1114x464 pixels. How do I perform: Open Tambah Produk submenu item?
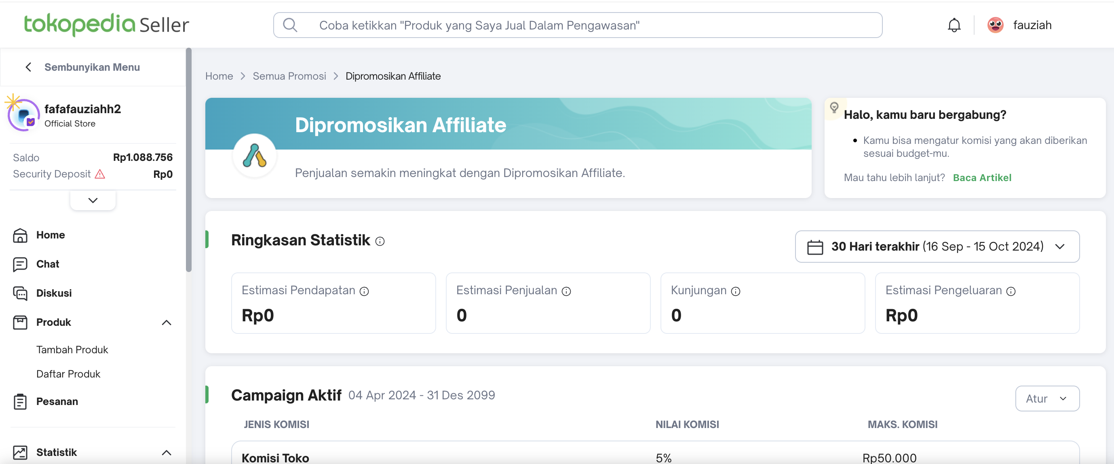point(72,350)
